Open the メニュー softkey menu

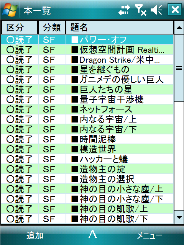click(x=149, y=235)
